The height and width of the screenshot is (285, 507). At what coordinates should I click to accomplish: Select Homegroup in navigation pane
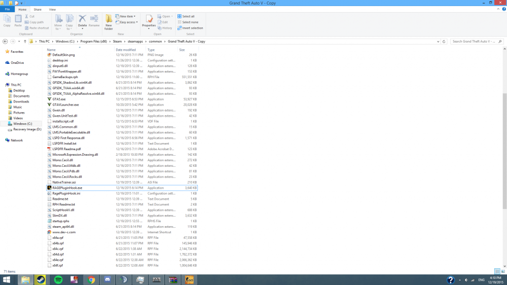click(19, 74)
